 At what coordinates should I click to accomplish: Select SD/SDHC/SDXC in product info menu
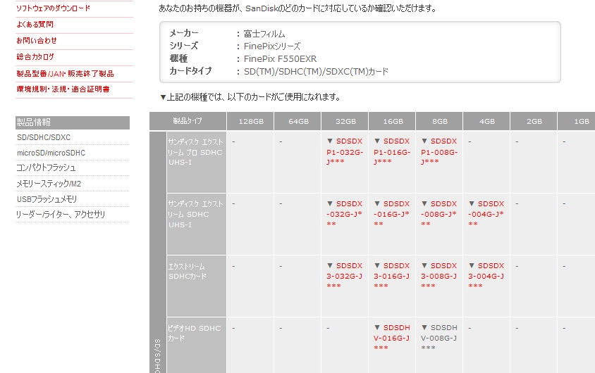(44, 137)
